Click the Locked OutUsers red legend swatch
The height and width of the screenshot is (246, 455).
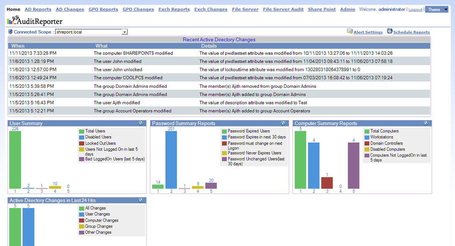tap(82, 143)
